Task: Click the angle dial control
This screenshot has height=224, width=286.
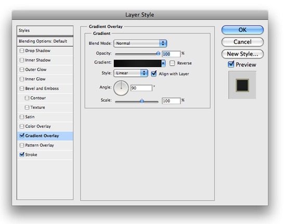Action: 121,88
